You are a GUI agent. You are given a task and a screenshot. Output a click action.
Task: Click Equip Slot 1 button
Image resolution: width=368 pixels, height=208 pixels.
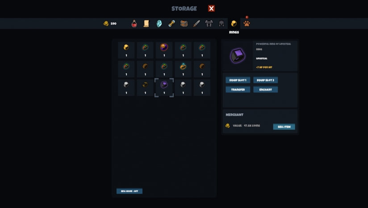point(238,80)
